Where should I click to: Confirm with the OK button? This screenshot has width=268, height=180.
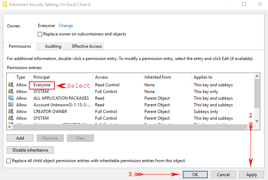(x=195, y=175)
